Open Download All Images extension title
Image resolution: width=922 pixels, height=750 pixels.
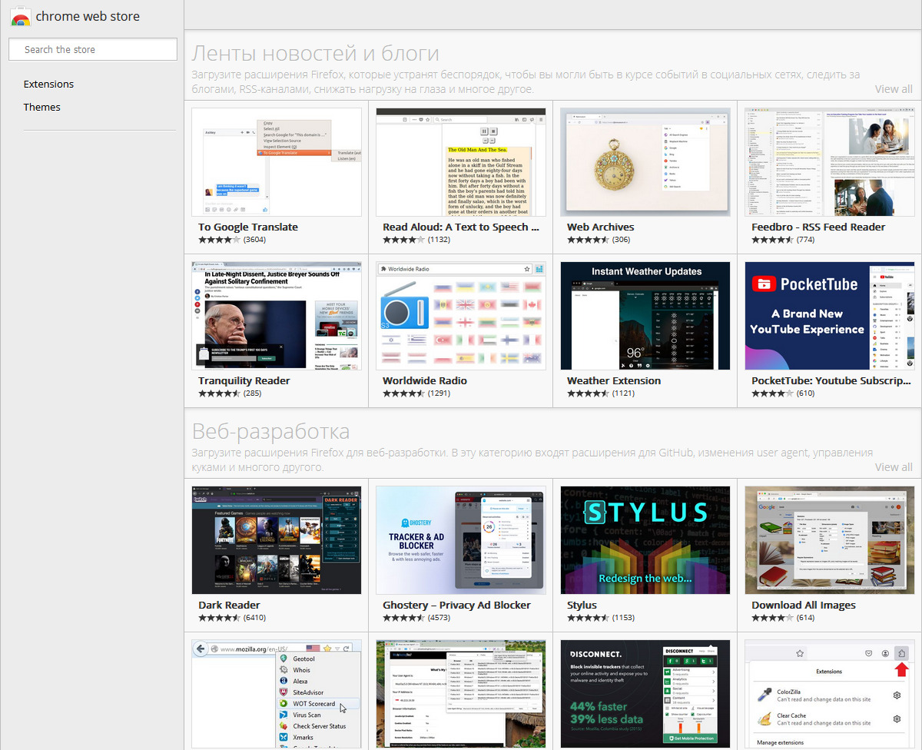(803, 605)
